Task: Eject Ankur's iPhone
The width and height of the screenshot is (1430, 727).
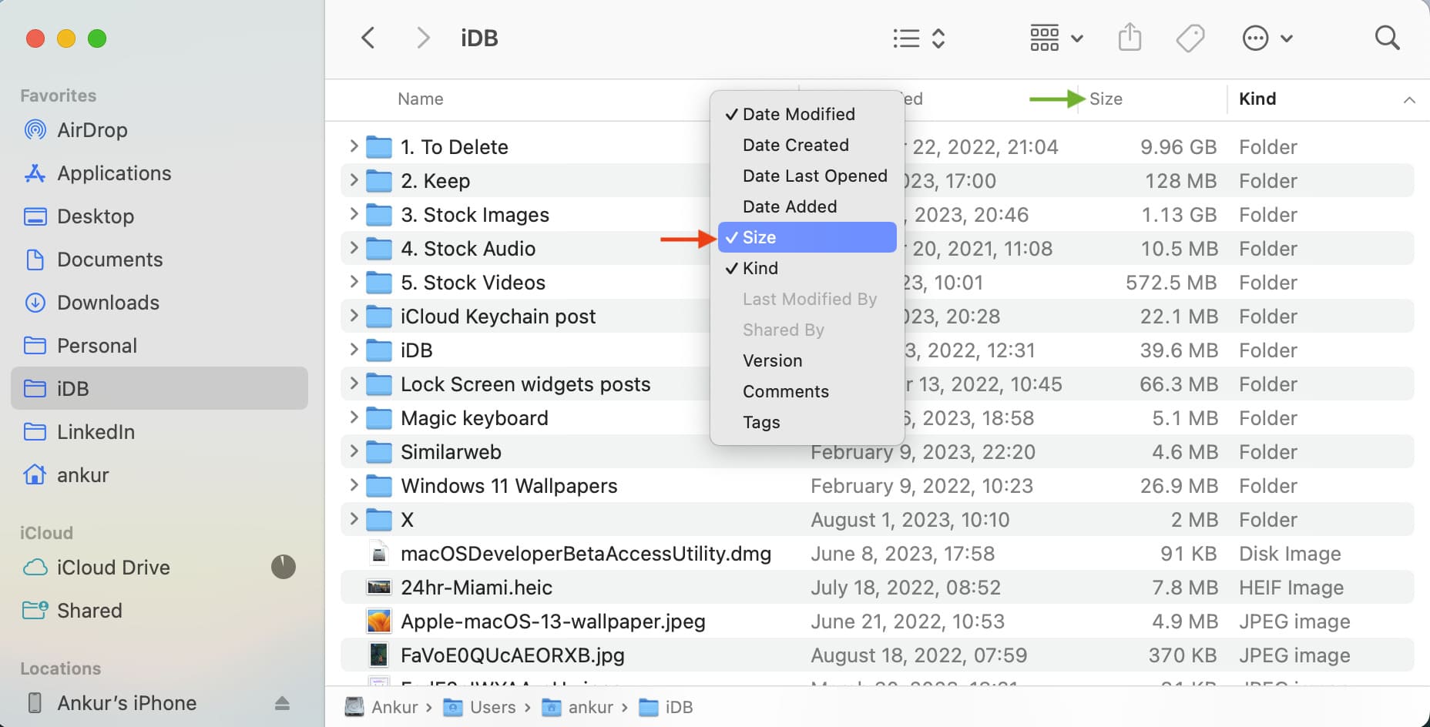Action: 282,702
